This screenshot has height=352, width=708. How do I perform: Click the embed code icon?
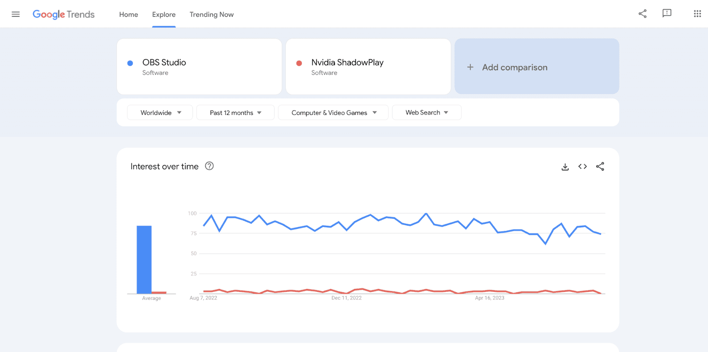(x=582, y=167)
